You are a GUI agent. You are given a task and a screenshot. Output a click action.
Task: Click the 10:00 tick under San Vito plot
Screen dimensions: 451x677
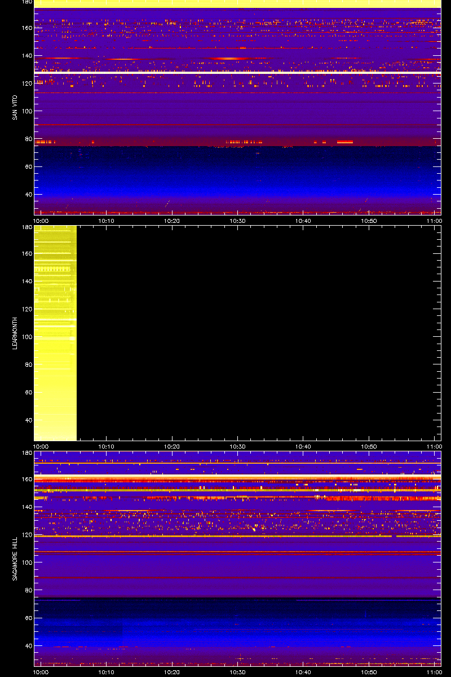tap(41, 221)
